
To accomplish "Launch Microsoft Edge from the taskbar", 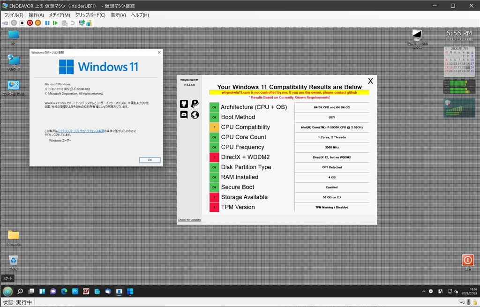I will pos(64,292).
